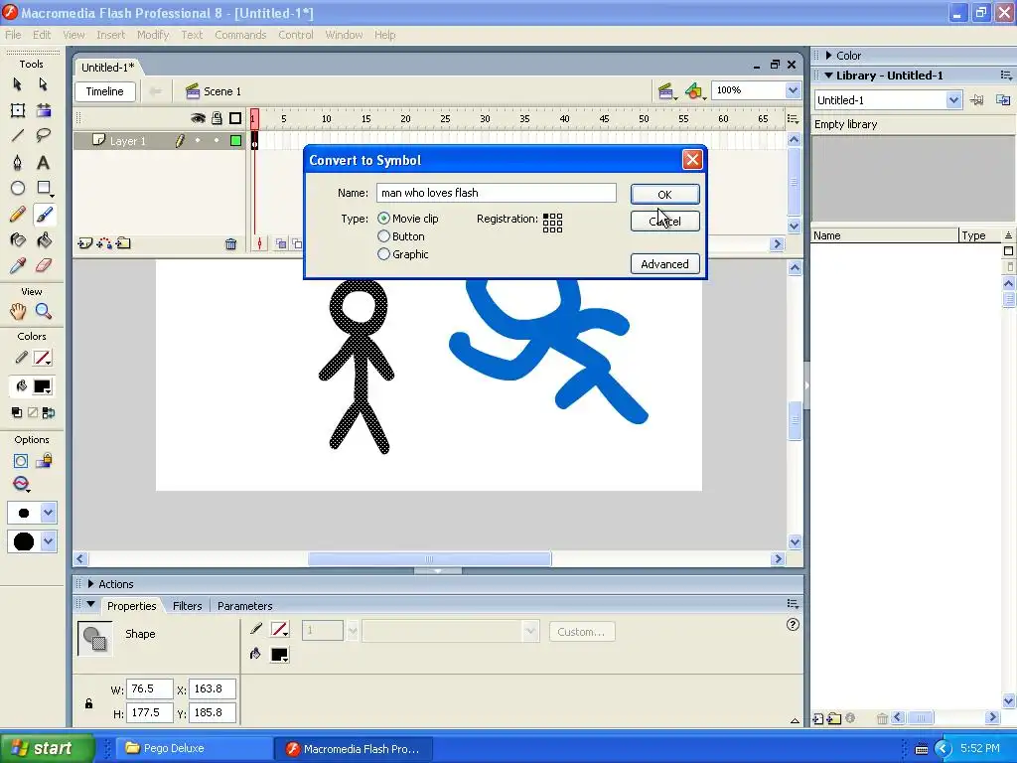This screenshot has width=1017, height=763.
Task: Select the Brush tool
Action: click(44, 215)
